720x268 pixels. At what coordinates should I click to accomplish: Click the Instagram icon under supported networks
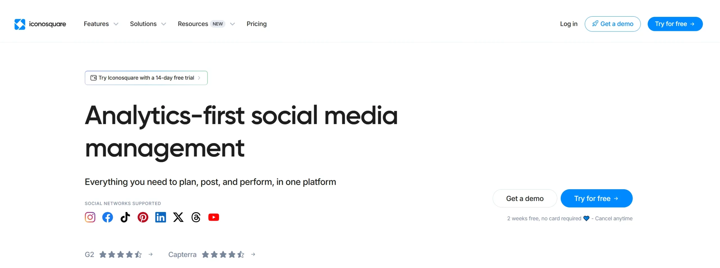(x=90, y=217)
